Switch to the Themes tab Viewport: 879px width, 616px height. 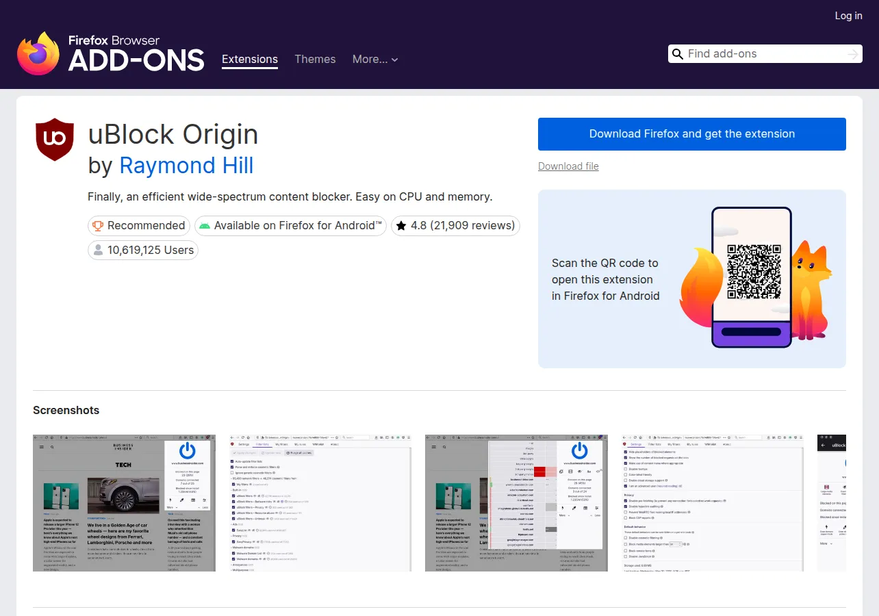(315, 60)
